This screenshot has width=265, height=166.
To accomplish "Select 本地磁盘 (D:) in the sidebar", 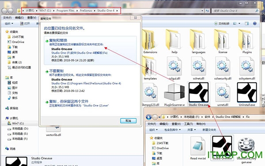I will tap(18, 129).
